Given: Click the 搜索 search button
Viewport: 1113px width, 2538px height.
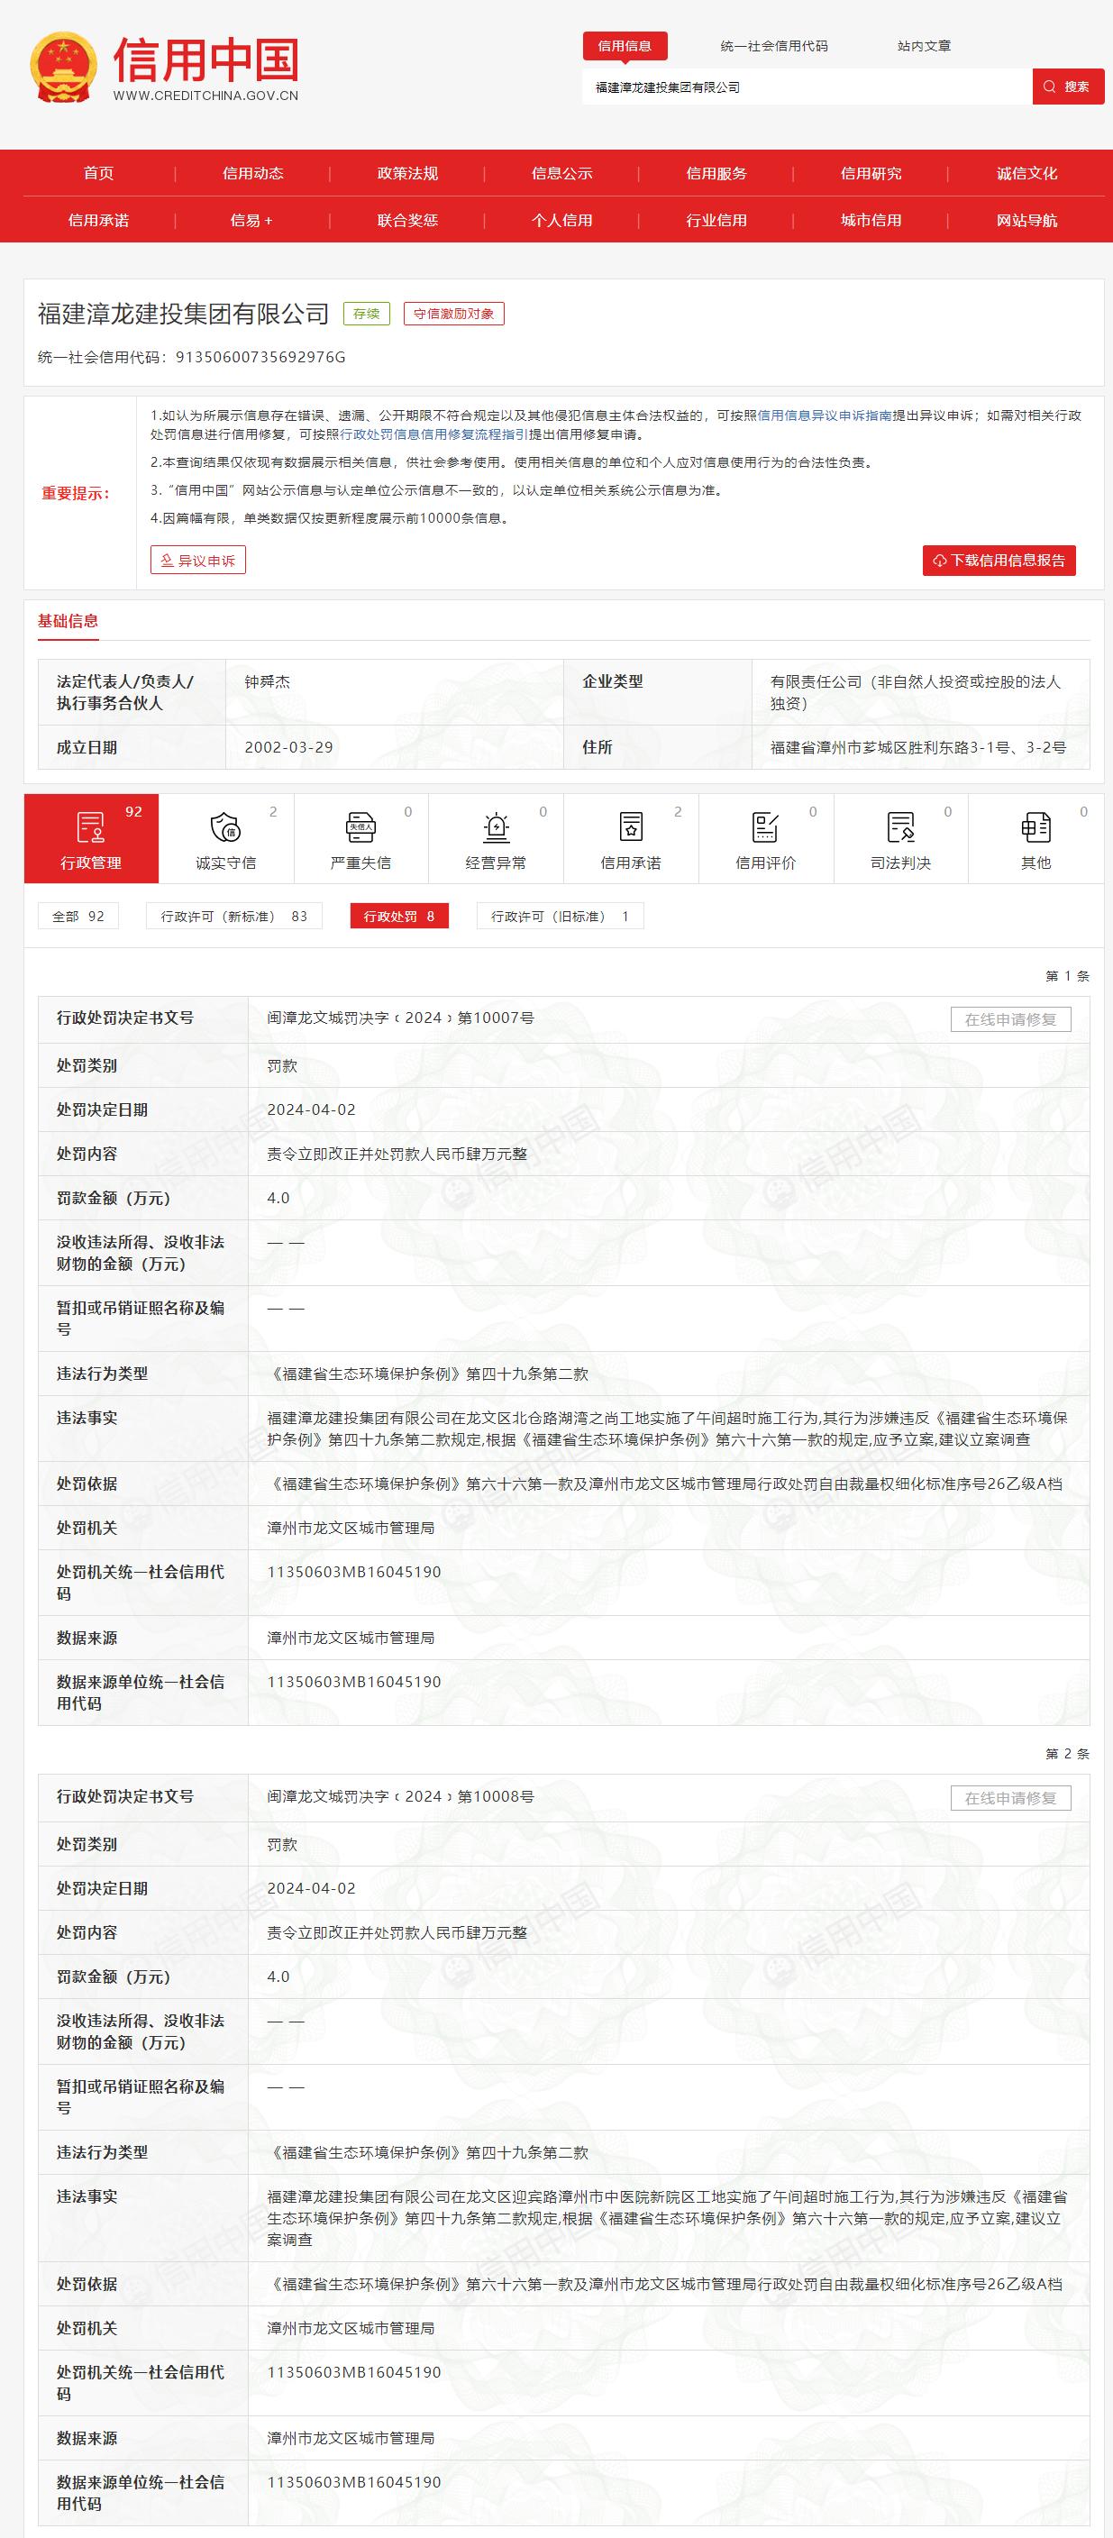Looking at the screenshot, I should pyautogui.click(x=1069, y=87).
